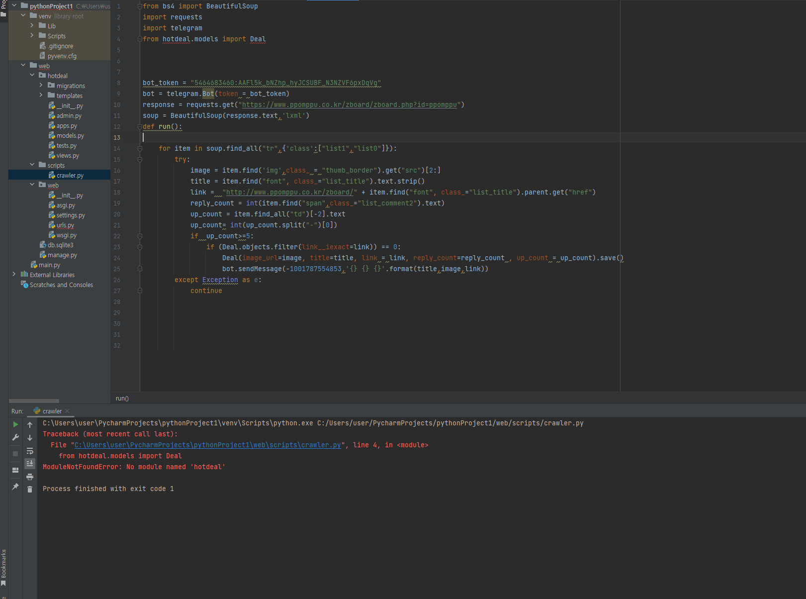Expand the templates folder
806x599 pixels.
(x=41, y=95)
